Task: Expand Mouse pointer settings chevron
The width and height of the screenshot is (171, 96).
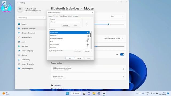Action: point(123,77)
